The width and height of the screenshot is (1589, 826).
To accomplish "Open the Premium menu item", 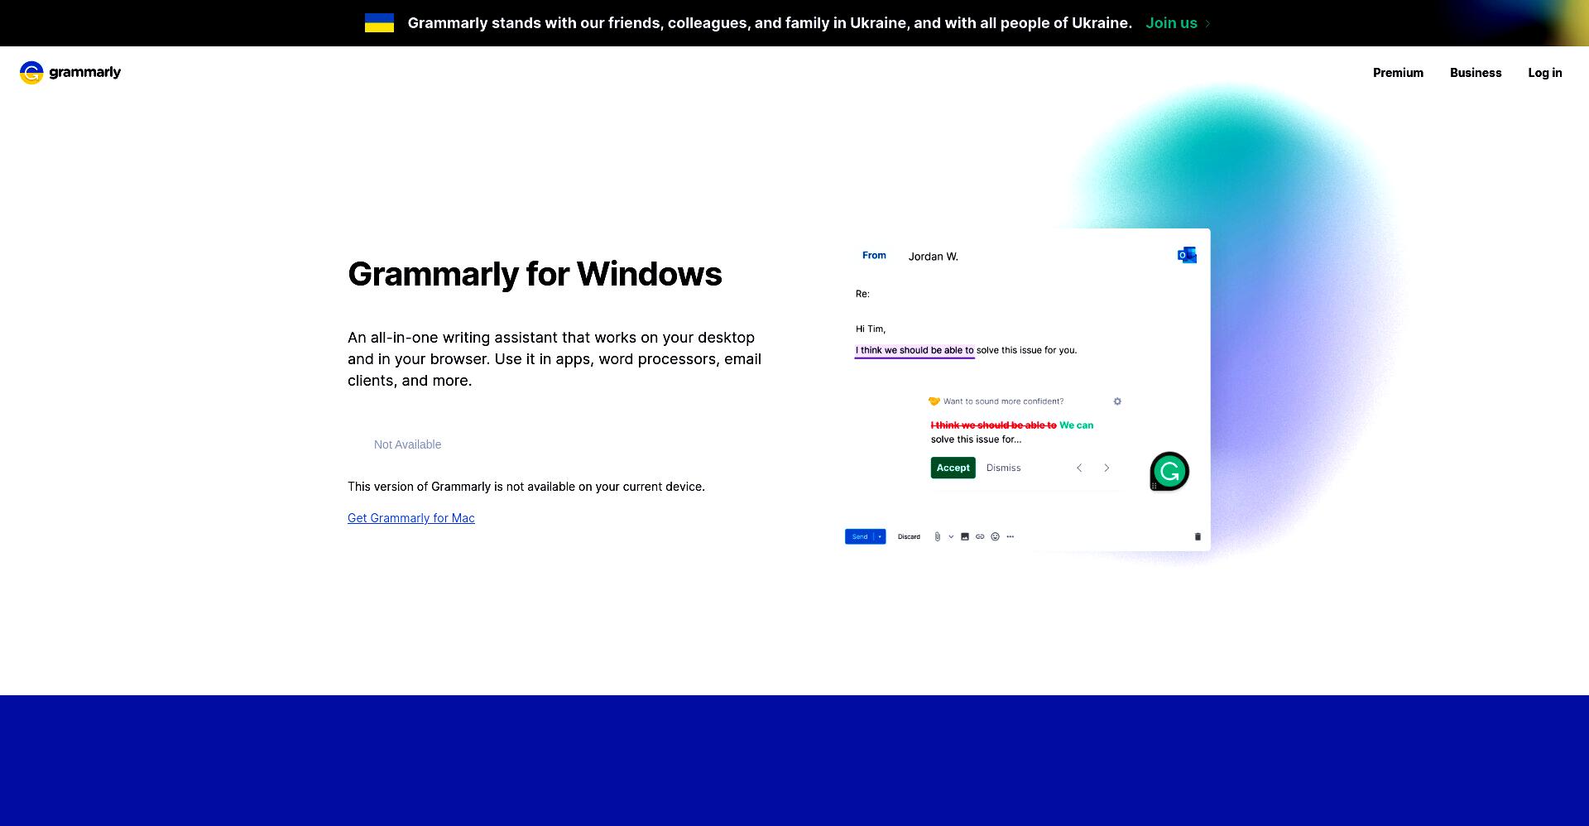I will (1398, 73).
